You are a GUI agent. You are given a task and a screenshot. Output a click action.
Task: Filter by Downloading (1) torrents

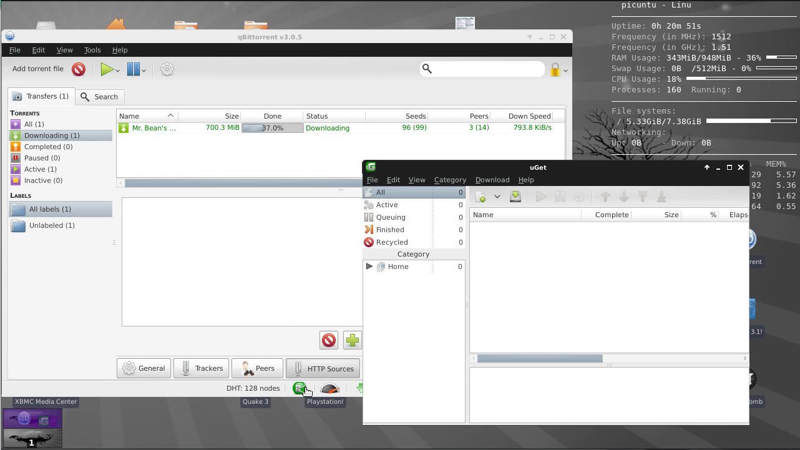pos(61,135)
